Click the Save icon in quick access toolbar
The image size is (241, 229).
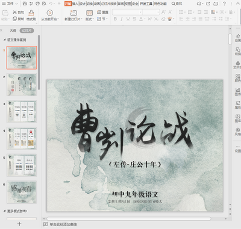[x=25, y=4]
